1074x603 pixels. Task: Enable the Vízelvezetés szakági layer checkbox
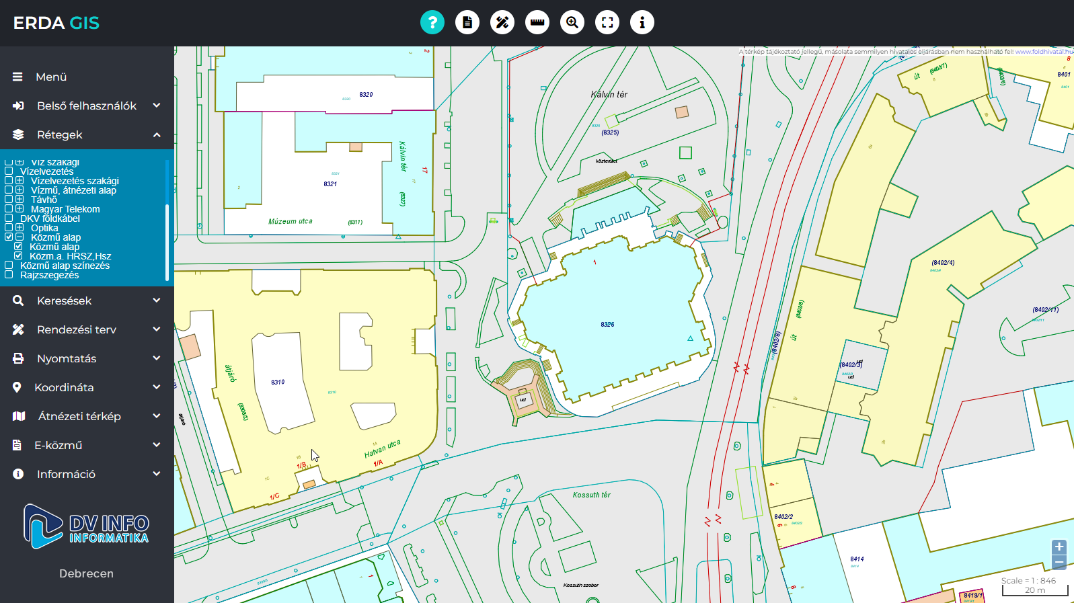click(9, 181)
